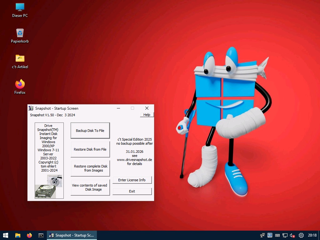
Task: Click the taskbar clock showing 20:18
Action: pos(312,235)
